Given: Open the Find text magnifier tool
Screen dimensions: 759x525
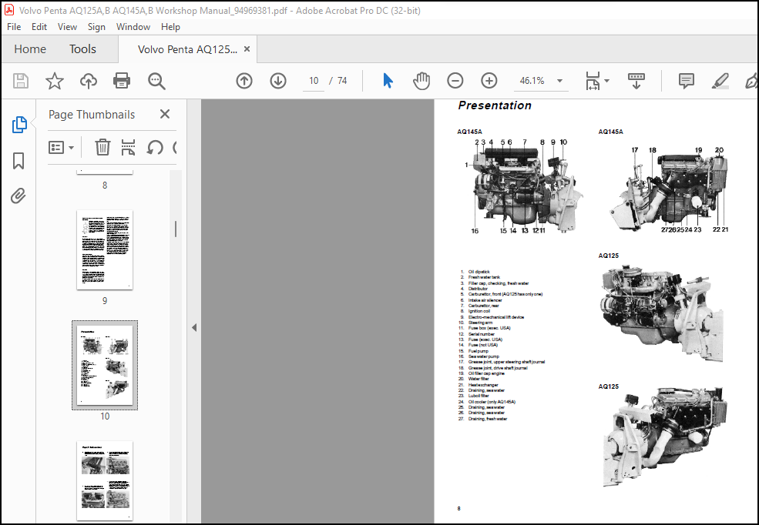Looking at the screenshot, I should (x=156, y=81).
